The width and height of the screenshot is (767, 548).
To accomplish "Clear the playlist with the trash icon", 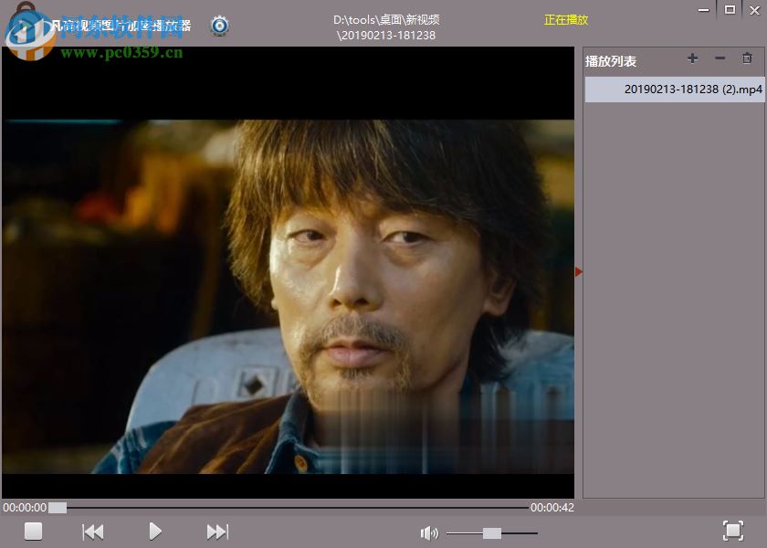I will coord(747,58).
